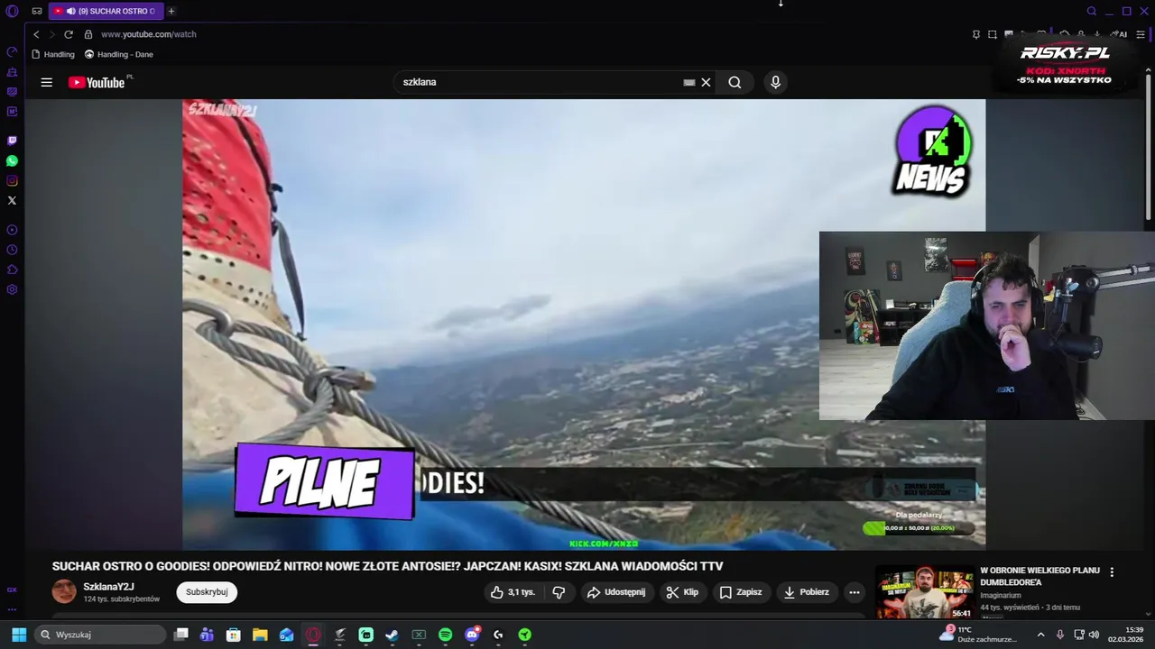Open the Handling bookmark
The image size is (1155, 649).
pos(53,54)
